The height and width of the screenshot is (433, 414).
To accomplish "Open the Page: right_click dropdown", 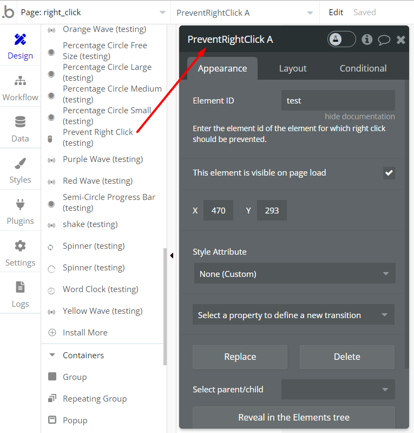I will tap(93, 12).
